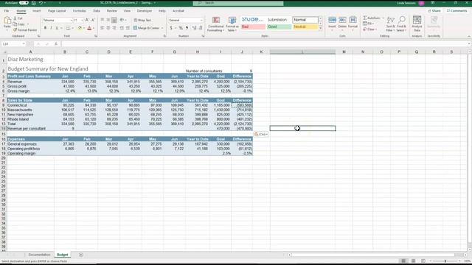
Task: Click Decrease Decimal icon
Action: click(x=201, y=28)
